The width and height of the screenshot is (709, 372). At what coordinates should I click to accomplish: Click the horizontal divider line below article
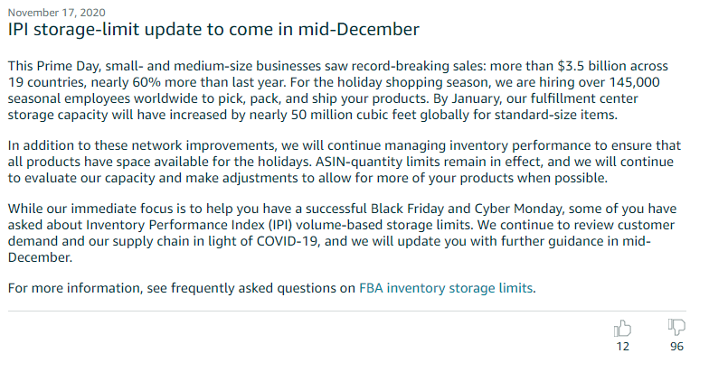tap(347, 311)
